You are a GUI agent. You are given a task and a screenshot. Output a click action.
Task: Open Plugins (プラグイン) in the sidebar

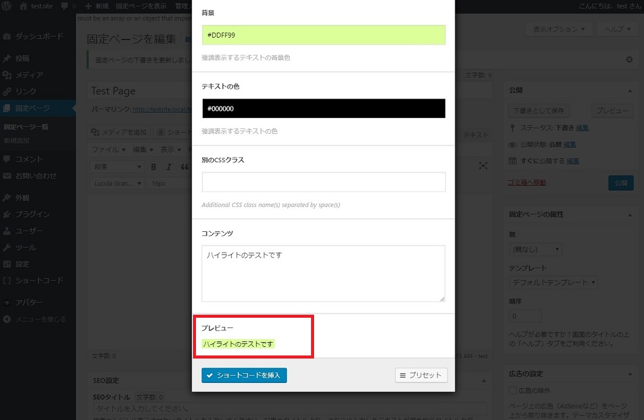pos(33,214)
